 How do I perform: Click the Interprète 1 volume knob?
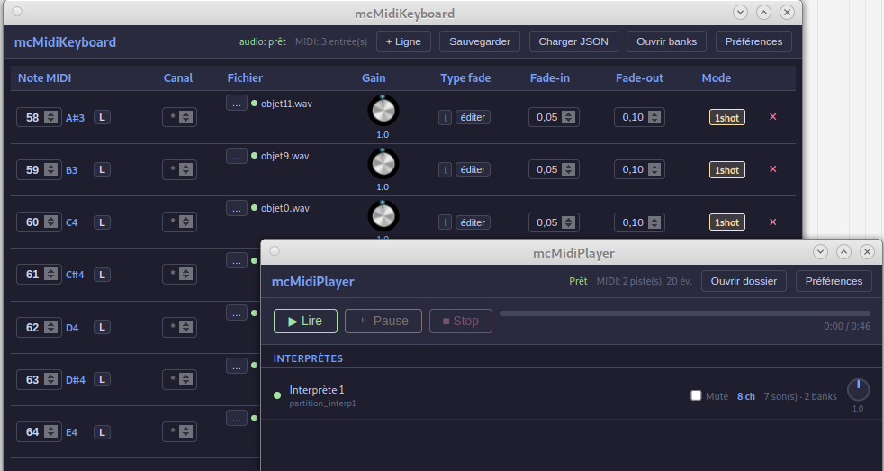pos(858,390)
